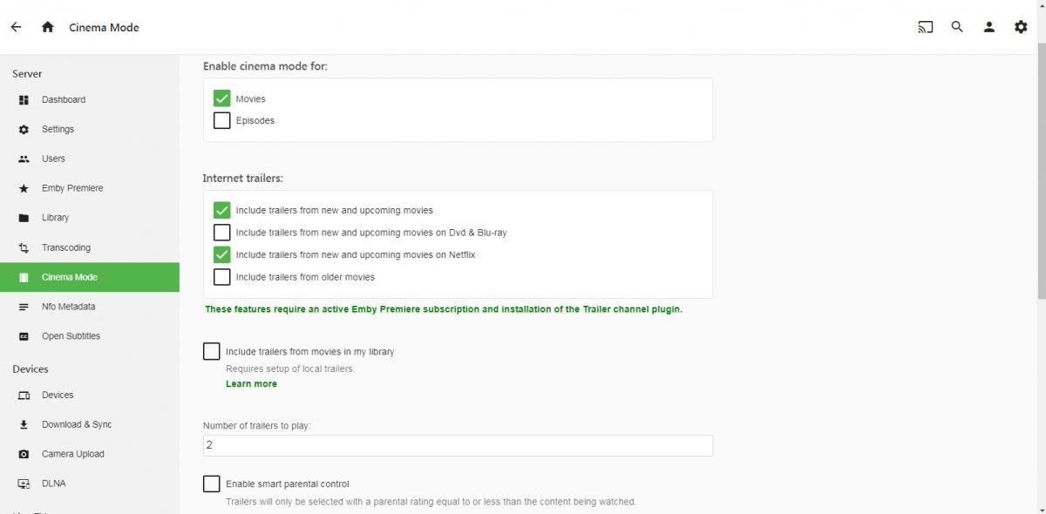
Task: Check trailers from movies in my library
Action: [x=211, y=351]
